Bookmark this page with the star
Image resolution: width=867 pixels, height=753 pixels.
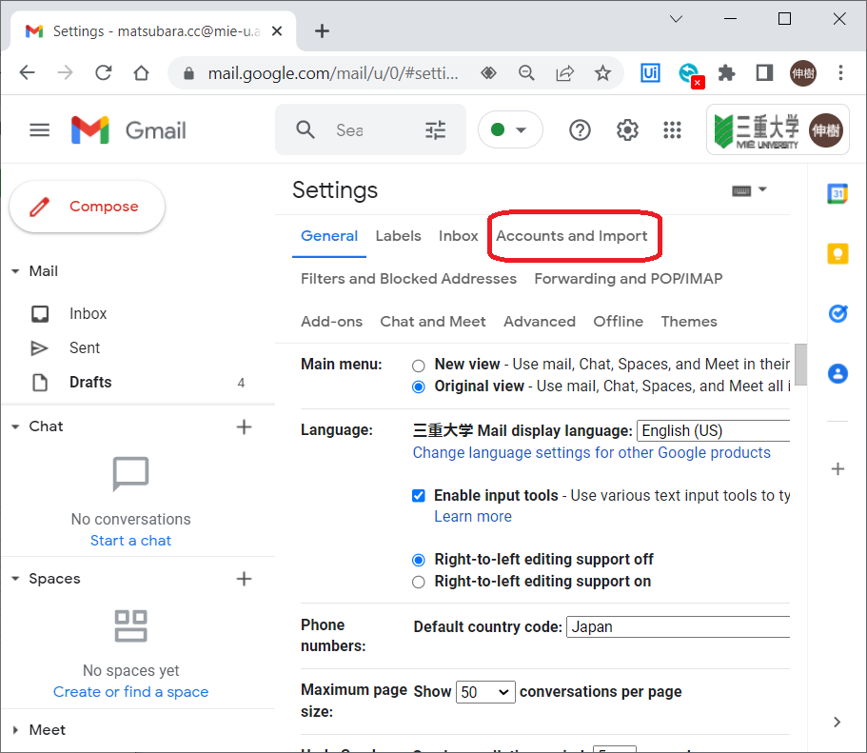[602, 72]
